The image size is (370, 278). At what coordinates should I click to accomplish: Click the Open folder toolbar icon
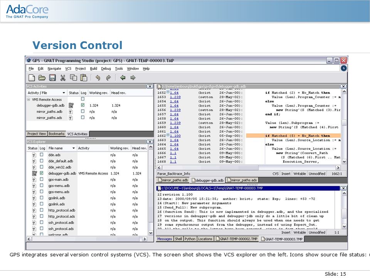(x=42, y=78)
